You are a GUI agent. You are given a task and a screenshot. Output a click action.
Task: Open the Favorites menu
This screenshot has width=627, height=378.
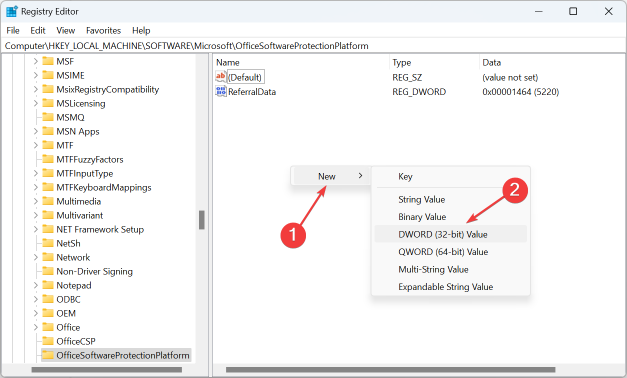(x=103, y=30)
